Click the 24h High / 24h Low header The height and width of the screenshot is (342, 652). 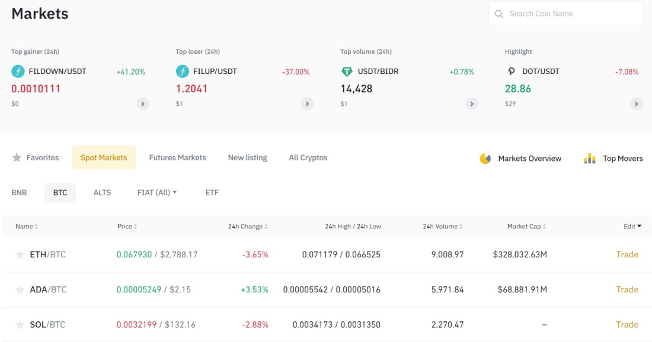(x=353, y=226)
